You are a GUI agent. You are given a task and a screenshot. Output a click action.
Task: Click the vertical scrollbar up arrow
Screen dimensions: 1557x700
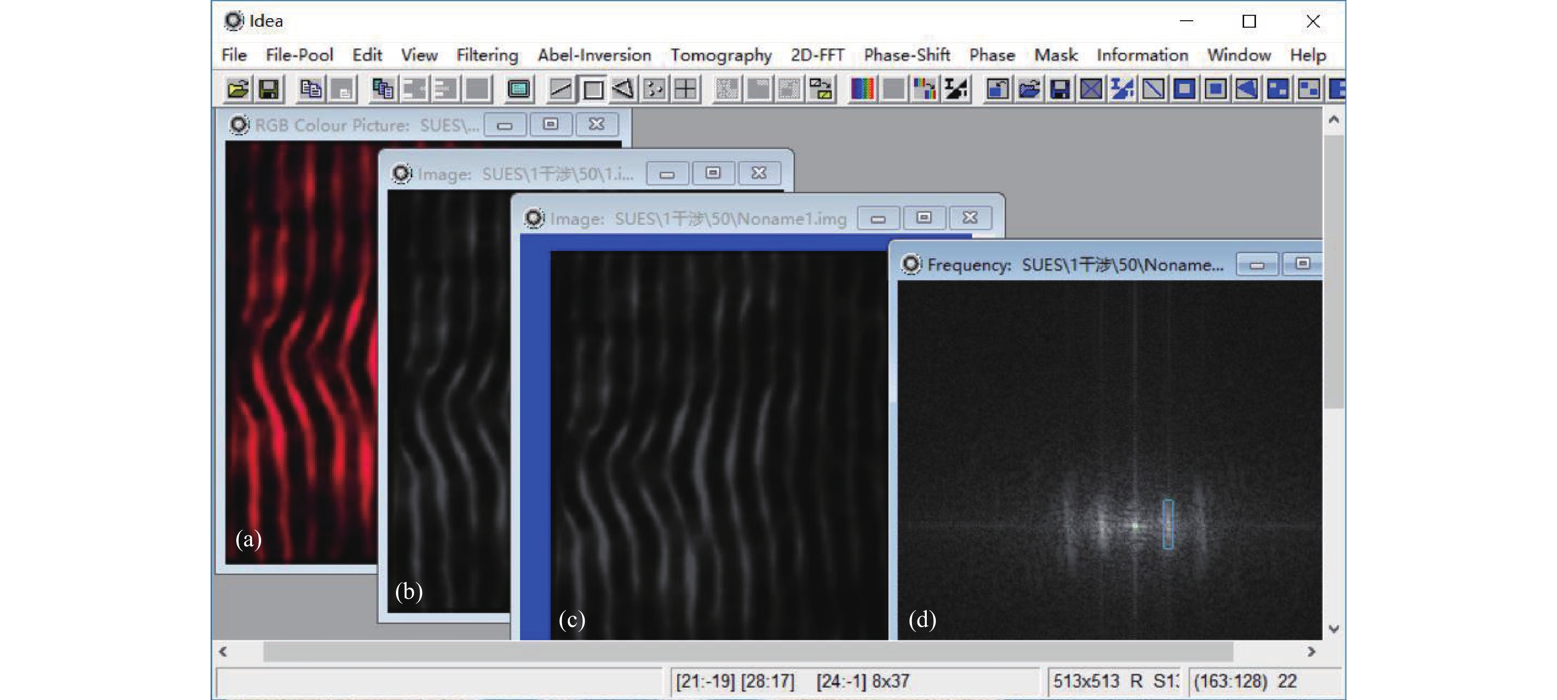pyautogui.click(x=1334, y=120)
